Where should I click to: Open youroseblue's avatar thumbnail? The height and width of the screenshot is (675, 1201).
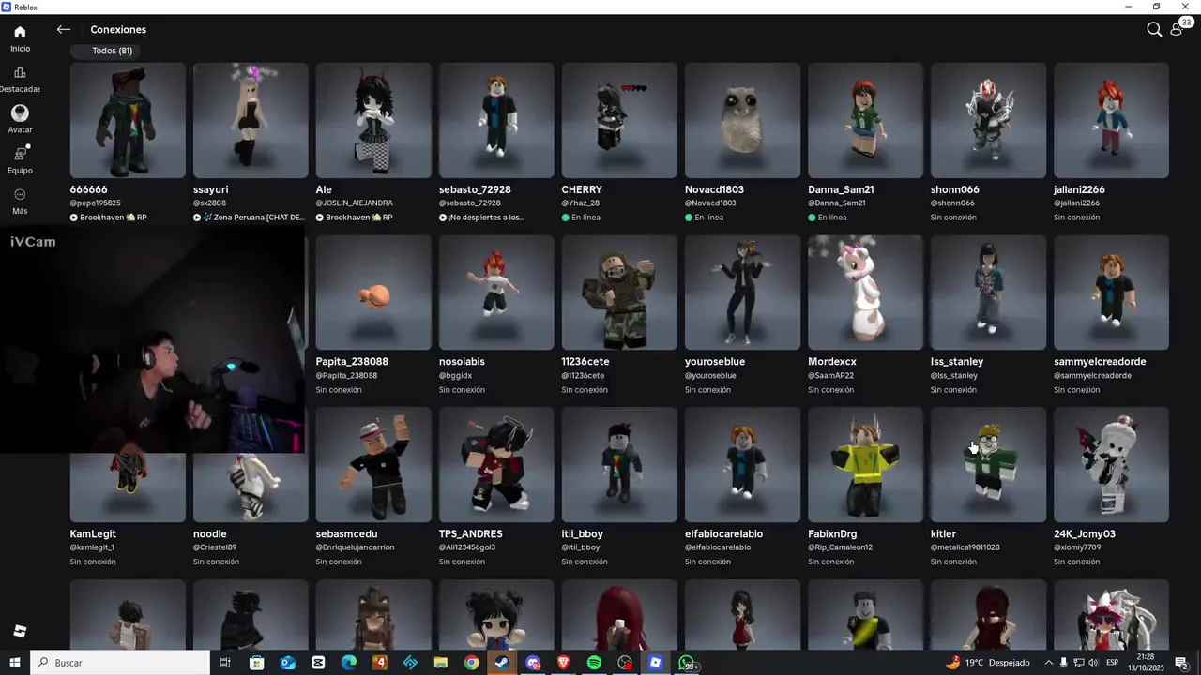(x=742, y=292)
